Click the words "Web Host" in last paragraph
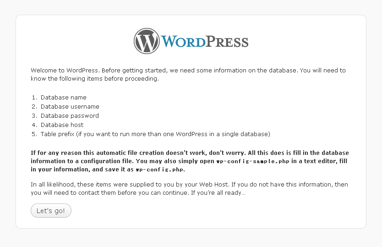Viewport: 382px width, 247px height. point(213,185)
